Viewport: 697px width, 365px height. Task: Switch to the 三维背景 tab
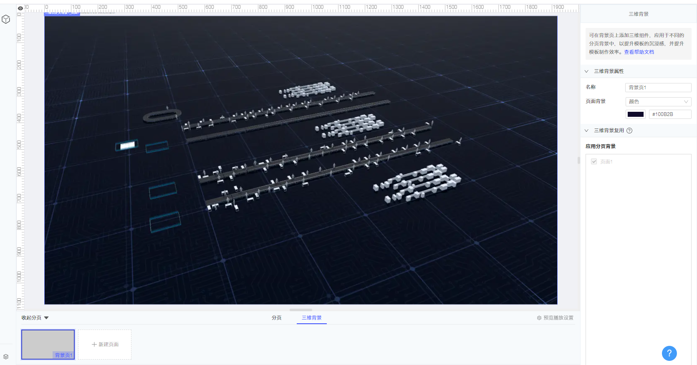[x=312, y=318]
